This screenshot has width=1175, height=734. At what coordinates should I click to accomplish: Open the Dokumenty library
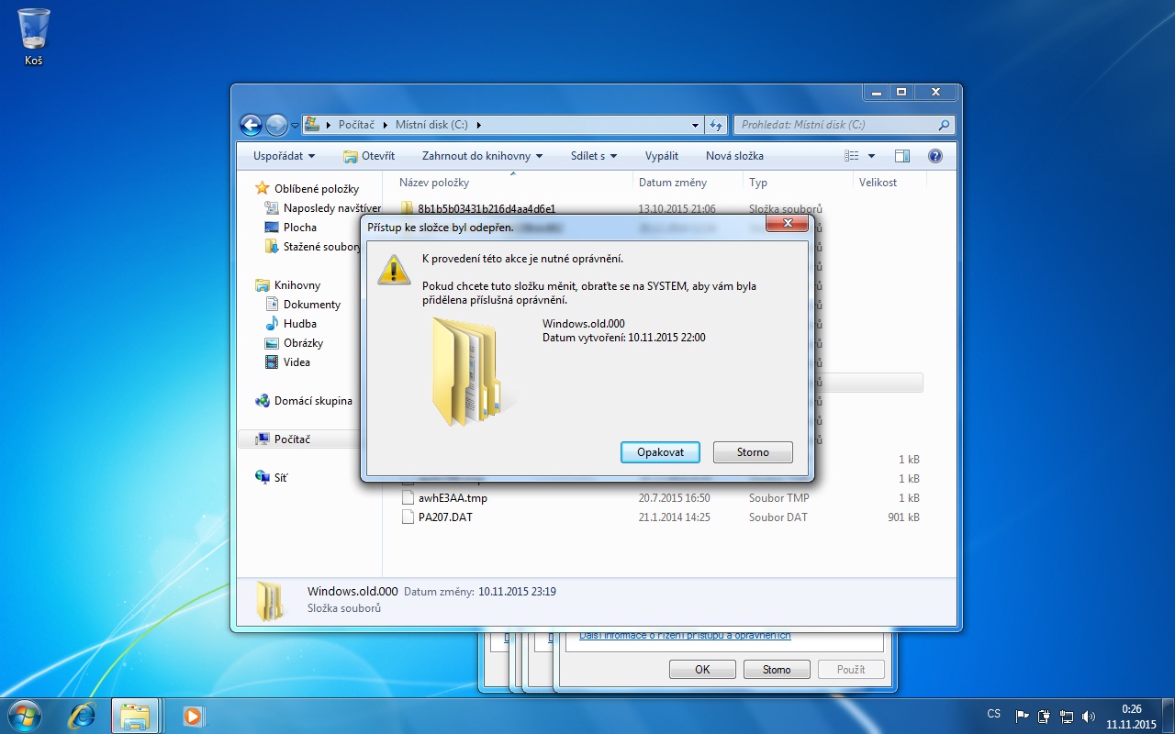311,305
